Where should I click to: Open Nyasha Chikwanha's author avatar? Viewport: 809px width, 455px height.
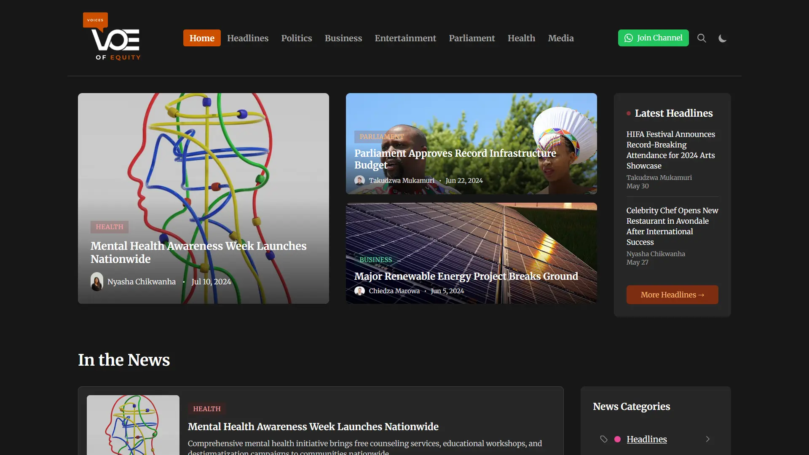[x=96, y=281]
